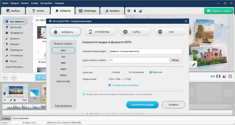Open the DVD section in save dialog
235x125 pixels.
click(x=170, y=32)
